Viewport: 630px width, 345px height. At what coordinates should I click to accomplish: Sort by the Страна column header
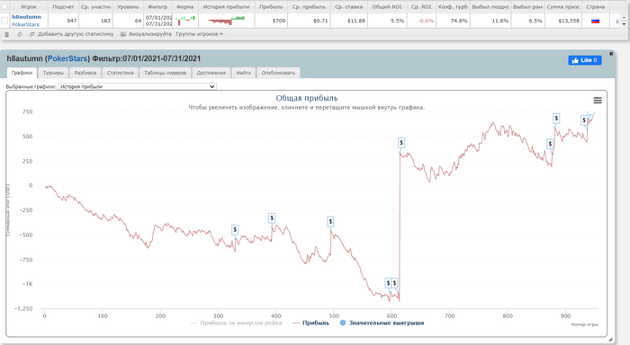595,7
